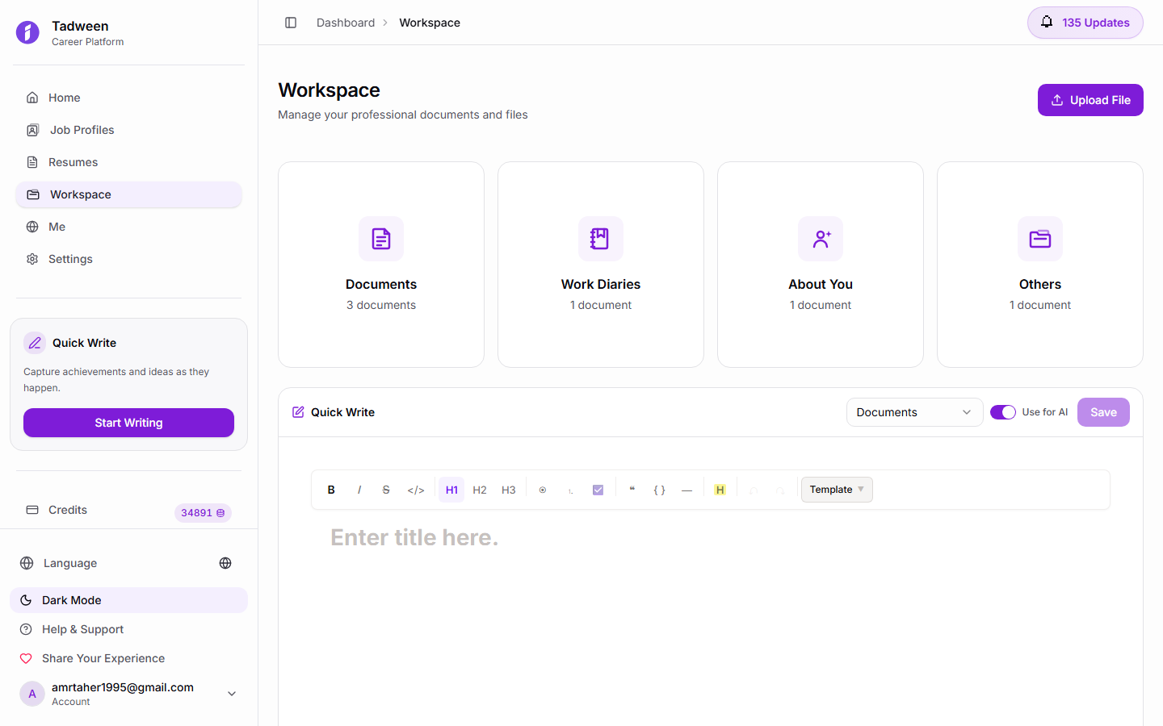Open the Documents category dropdown
Image resolution: width=1163 pixels, height=726 pixels.
914,411
